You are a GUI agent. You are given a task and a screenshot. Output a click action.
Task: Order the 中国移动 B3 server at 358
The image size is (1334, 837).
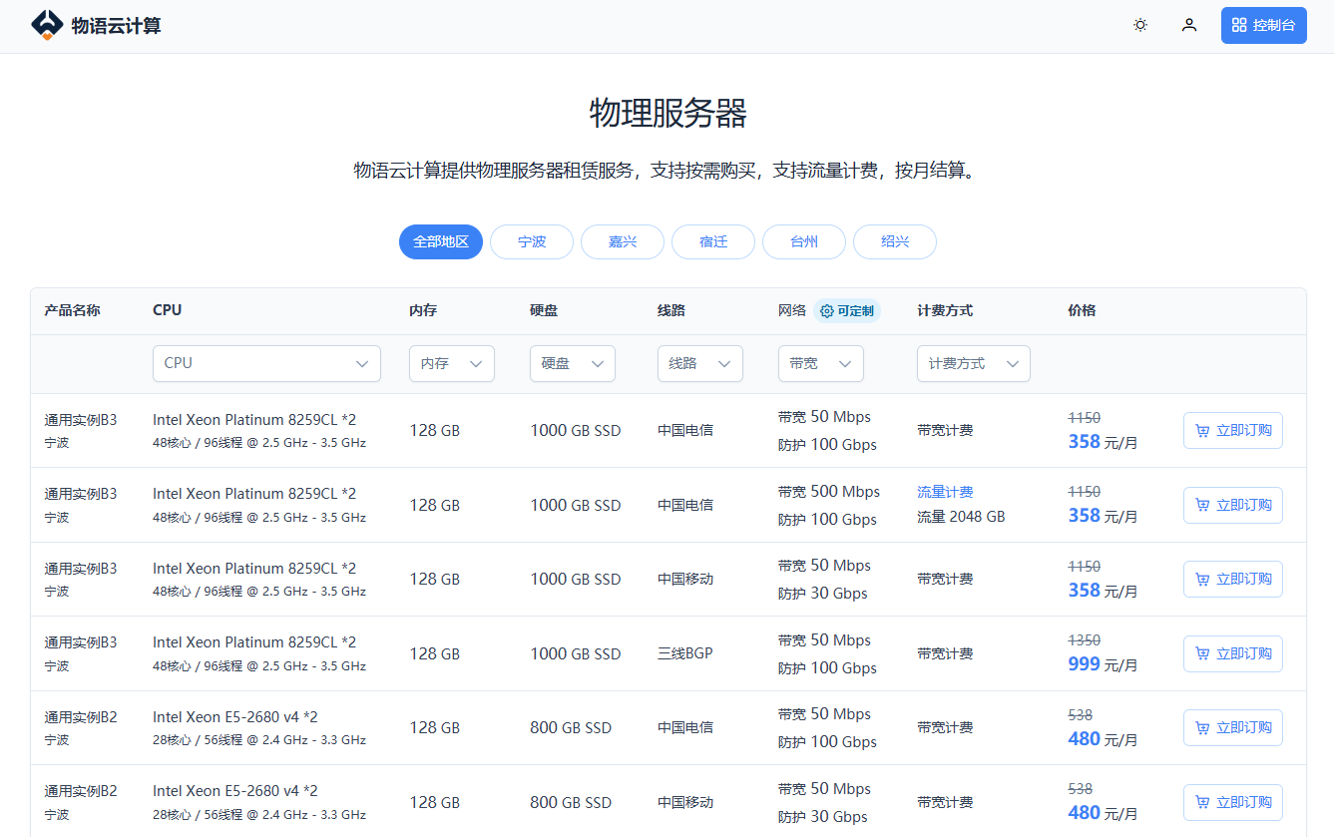click(x=1233, y=579)
